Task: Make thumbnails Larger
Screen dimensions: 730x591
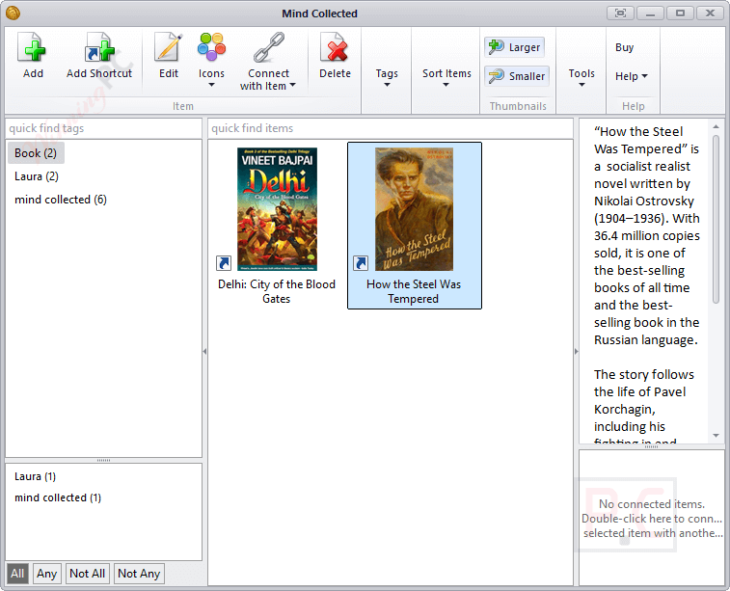Action: point(514,47)
